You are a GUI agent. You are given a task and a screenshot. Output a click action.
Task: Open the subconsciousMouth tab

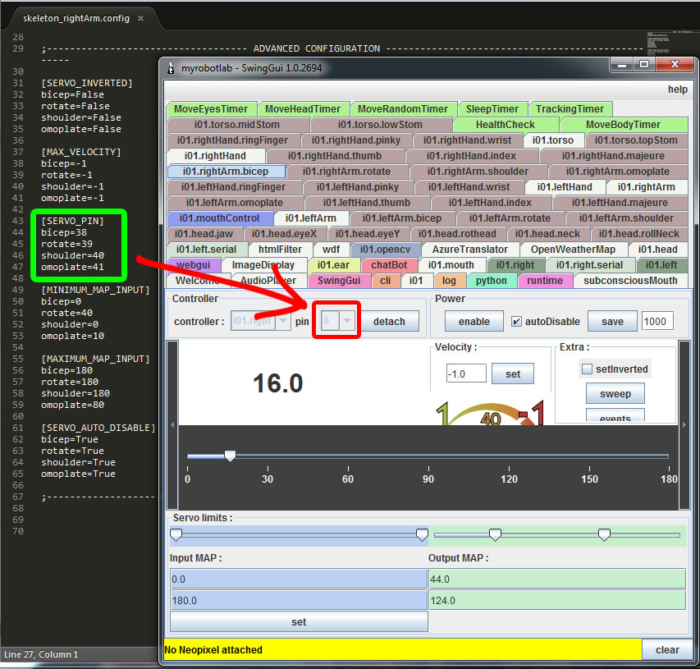630,281
